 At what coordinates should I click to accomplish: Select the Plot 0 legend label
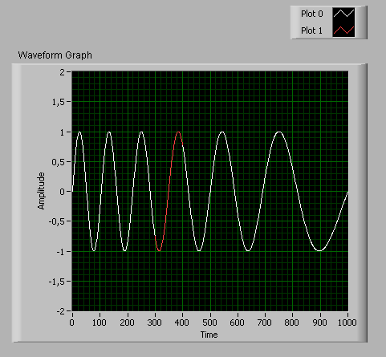pos(312,14)
